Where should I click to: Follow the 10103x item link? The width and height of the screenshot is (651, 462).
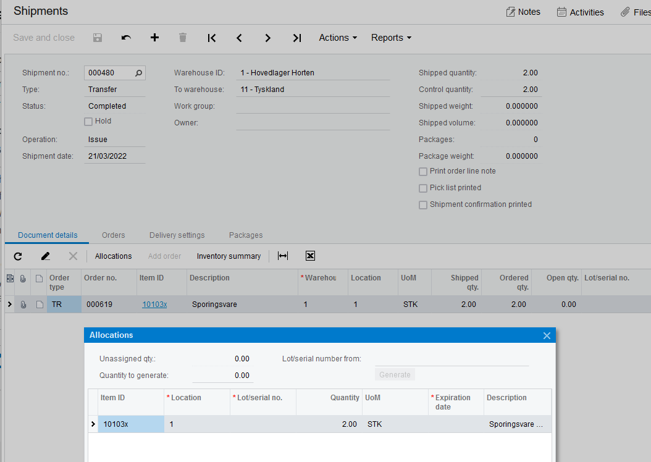coord(154,304)
